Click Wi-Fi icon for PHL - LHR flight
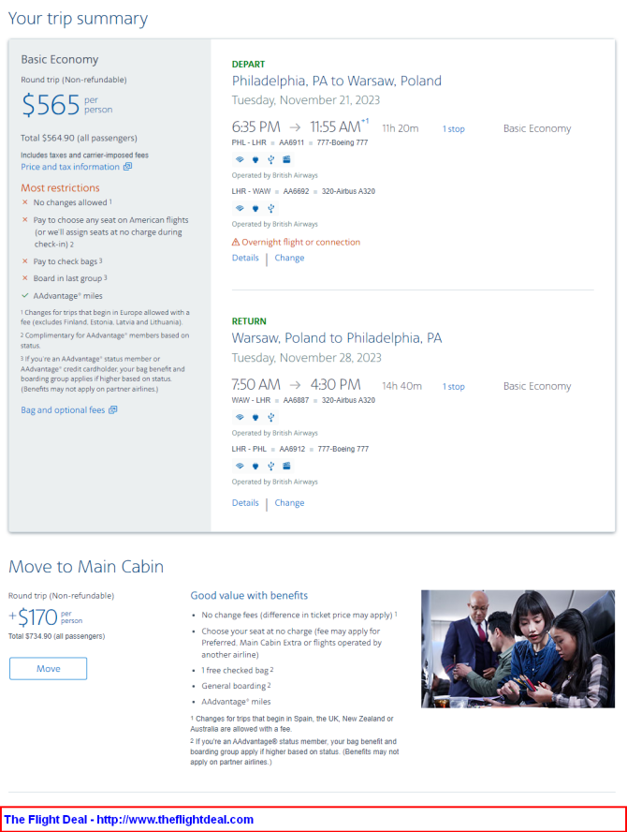 [240, 159]
